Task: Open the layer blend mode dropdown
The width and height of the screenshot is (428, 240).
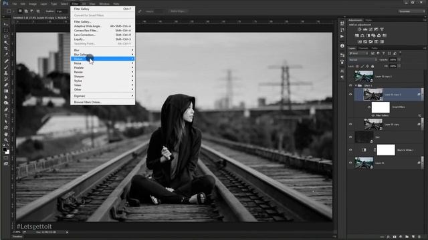Action: click(x=362, y=59)
